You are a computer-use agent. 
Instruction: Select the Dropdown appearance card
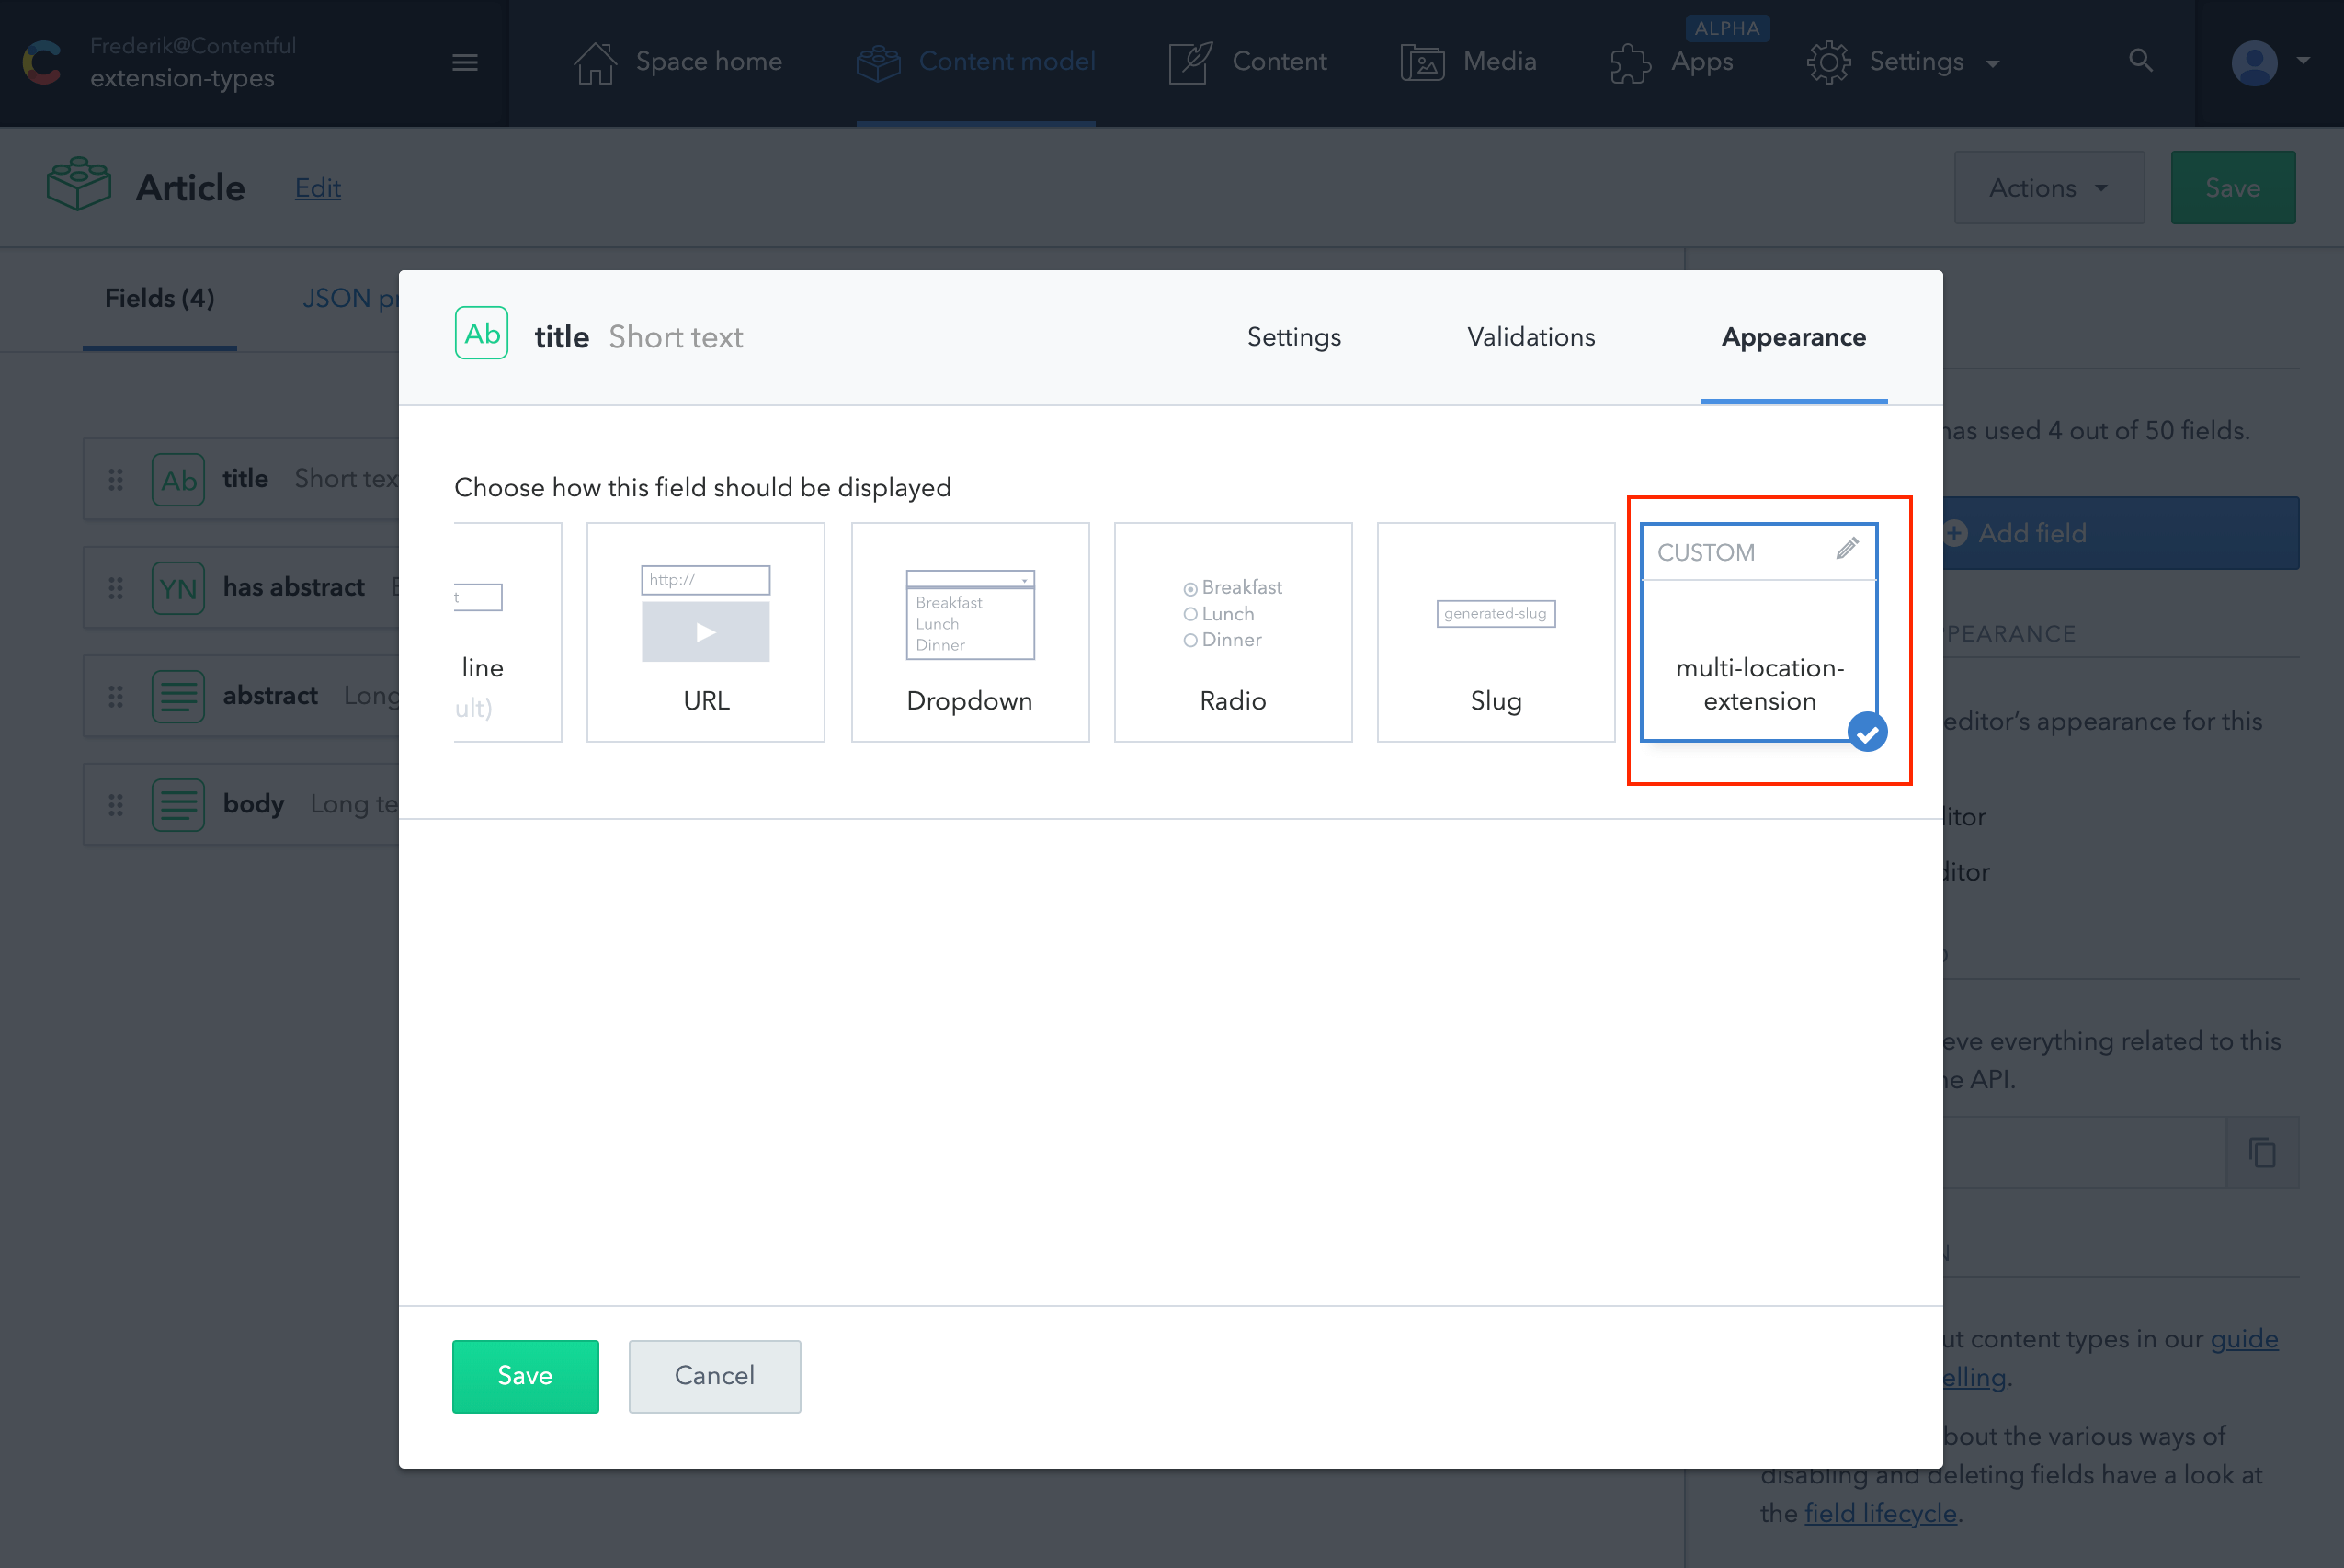pyautogui.click(x=969, y=632)
